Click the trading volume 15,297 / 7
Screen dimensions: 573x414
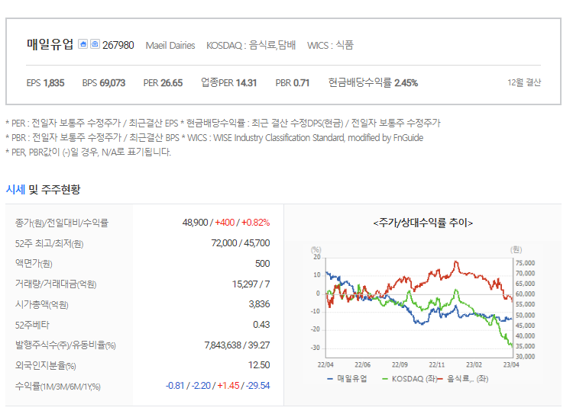(251, 284)
